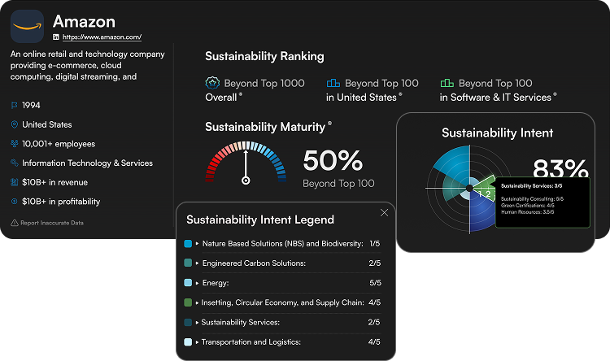Expand the Transportation and Logistics row

point(198,342)
